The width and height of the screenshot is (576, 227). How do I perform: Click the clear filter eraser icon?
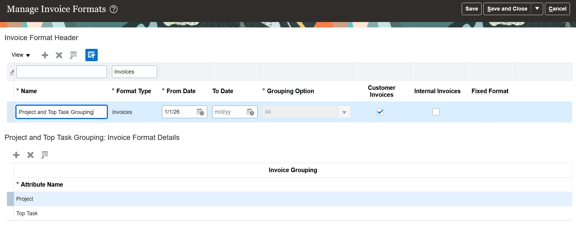point(12,72)
